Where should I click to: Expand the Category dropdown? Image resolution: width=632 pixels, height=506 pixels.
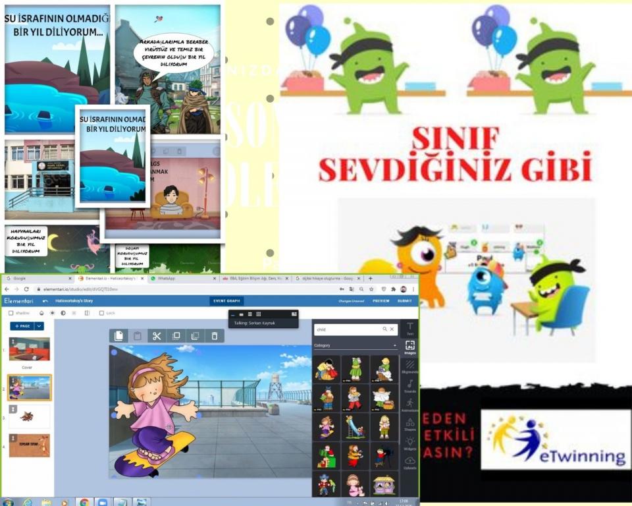[x=355, y=345]
